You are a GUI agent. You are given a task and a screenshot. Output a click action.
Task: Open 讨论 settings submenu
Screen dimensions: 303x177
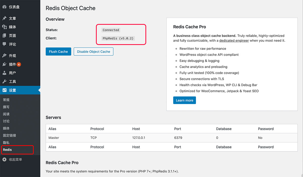point(6,121)
